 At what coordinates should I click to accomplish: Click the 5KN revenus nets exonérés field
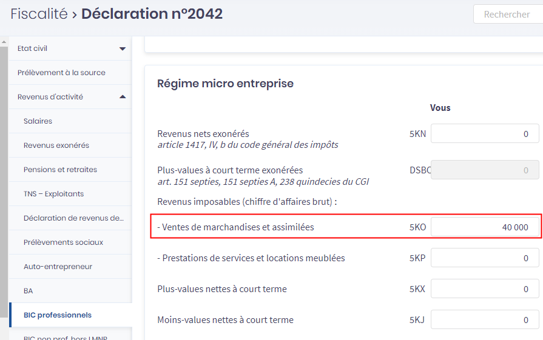(x=484, y=134)
